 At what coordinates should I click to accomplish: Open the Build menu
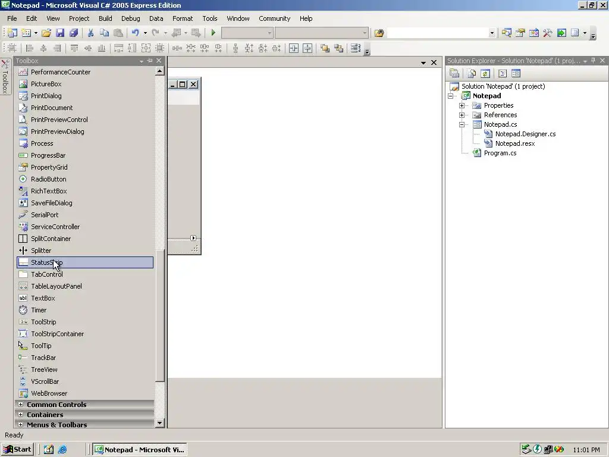point(105,18)
